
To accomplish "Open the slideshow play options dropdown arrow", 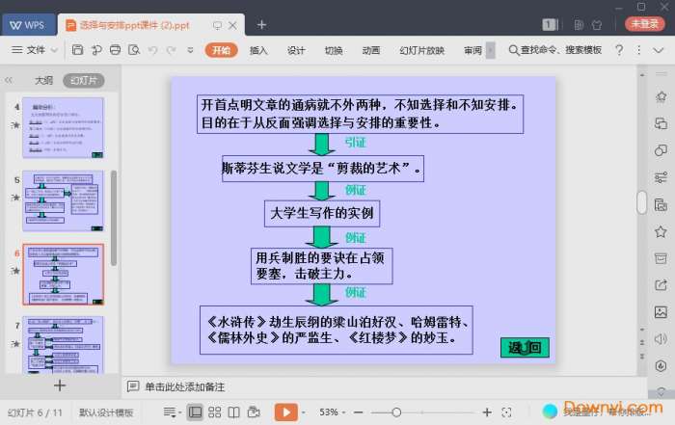I will 304,412.
